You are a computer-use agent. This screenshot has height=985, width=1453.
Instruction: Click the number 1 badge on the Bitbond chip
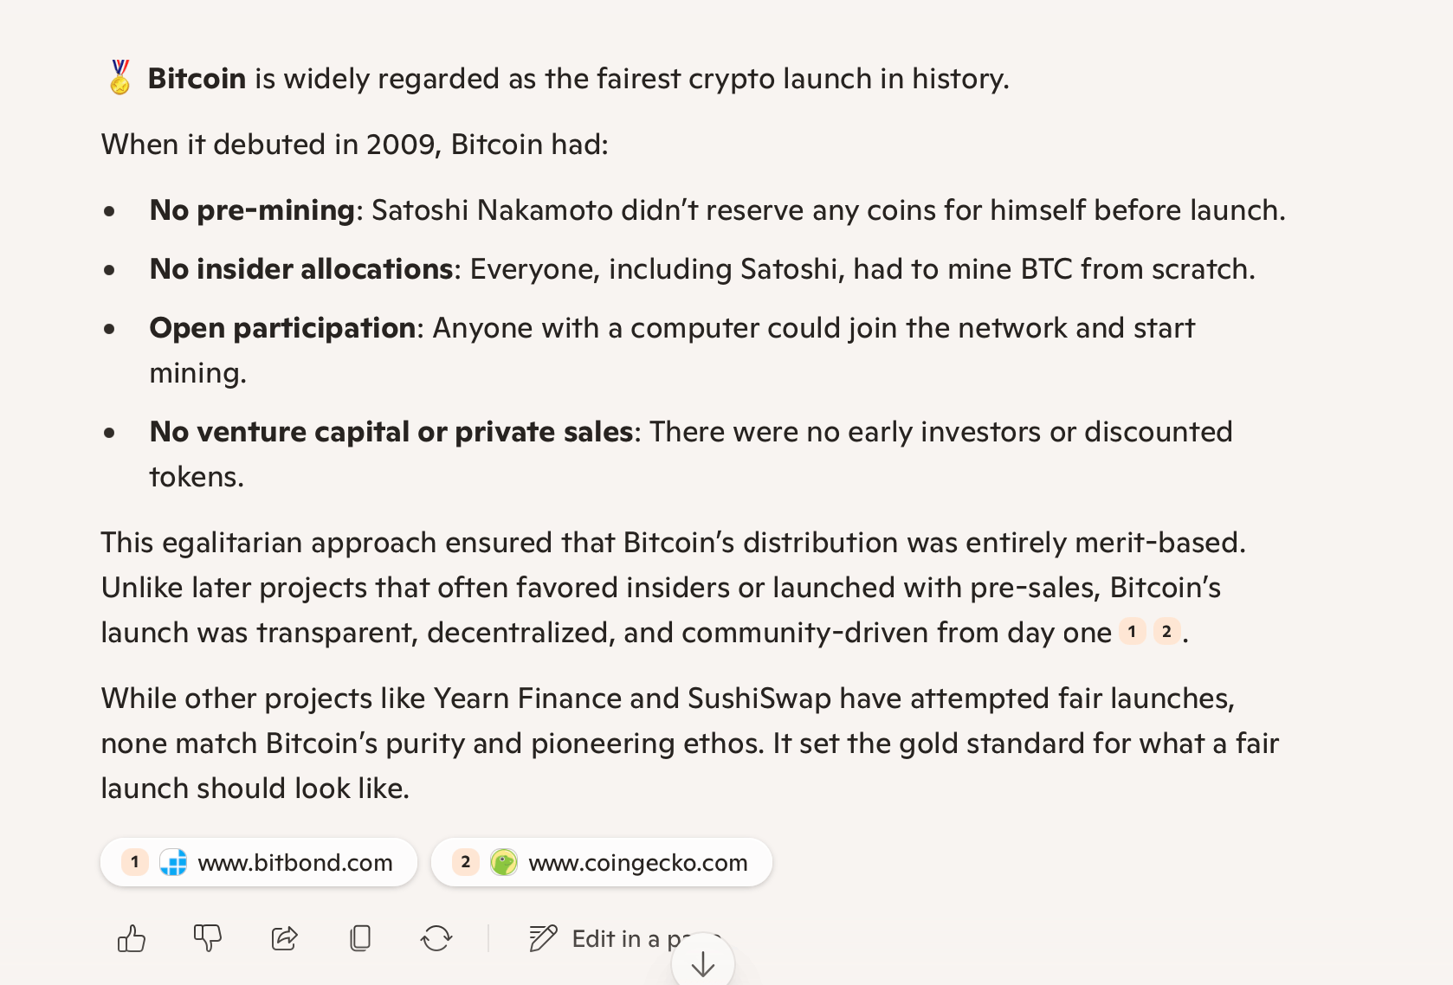[134, 862]
